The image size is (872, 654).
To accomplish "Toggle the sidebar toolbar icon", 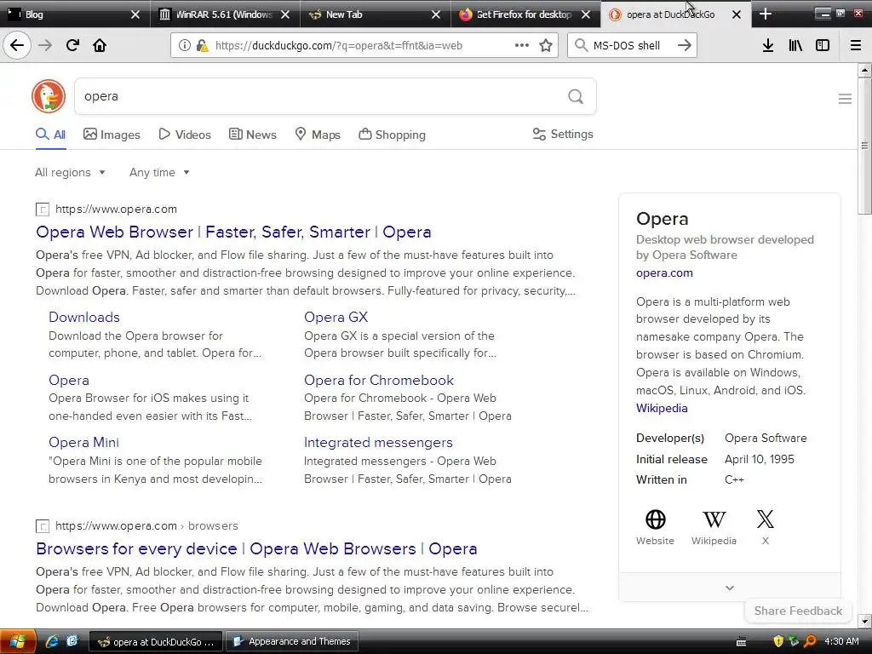I will tap(823, 45).
